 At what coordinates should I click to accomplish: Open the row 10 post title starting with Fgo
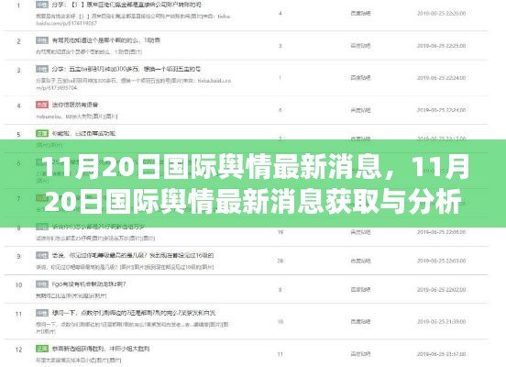coord(89,284)
